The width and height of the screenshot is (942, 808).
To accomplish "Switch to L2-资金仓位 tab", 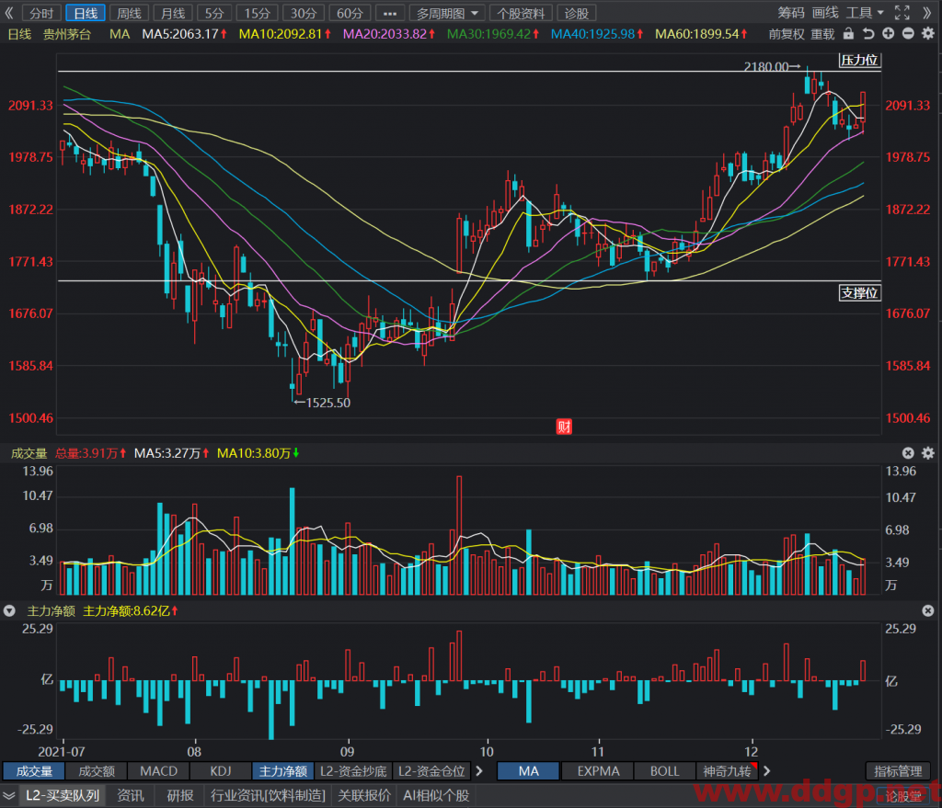I will [432, 771].
